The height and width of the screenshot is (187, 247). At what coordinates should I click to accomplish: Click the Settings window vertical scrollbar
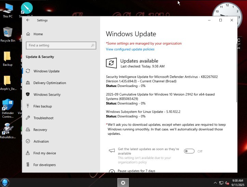pos(236,72)
